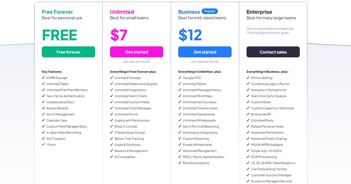Click the checkmark beside More Automations

point(180,163)
